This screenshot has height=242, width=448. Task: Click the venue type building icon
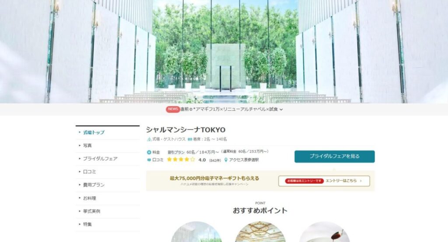point(149,140)
